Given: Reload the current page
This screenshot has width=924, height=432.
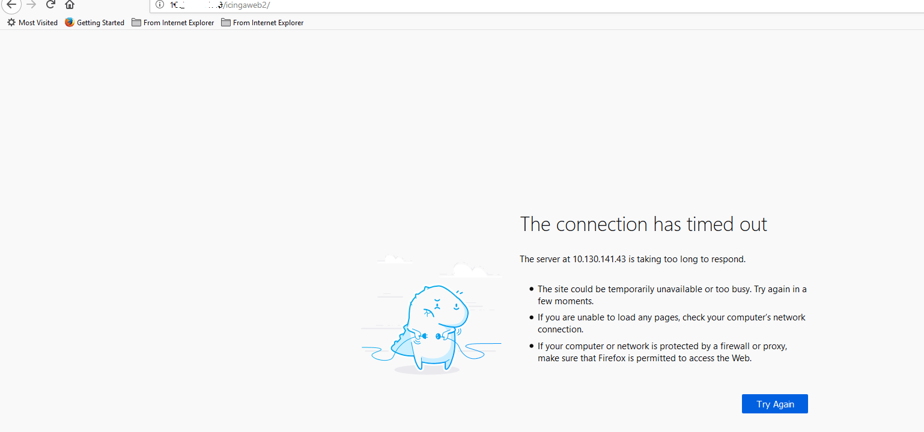Looking at the screenshot, I should pyautogui.click(x=50, y=5).
